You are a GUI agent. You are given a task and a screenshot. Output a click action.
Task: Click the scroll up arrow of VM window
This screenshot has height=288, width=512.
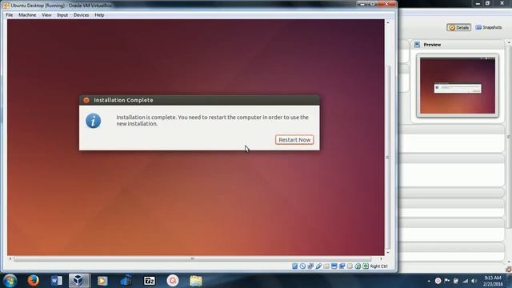(388, 22)
